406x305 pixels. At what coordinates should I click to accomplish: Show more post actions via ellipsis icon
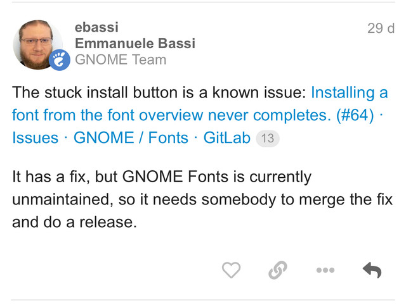pos(325,270)
